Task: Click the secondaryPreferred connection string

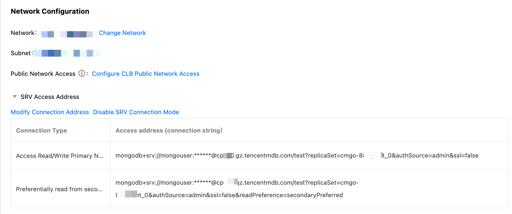Action: (237, 183)
